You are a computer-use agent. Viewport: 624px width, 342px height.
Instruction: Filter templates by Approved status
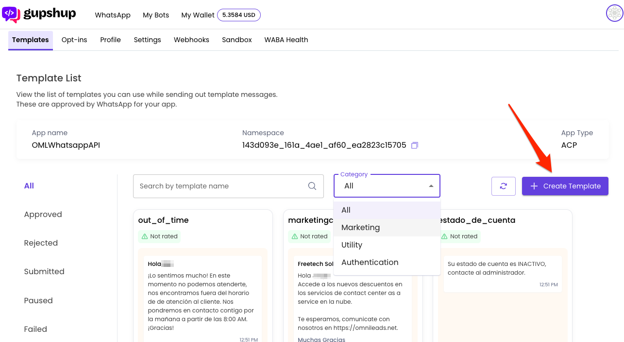click(43, 215)
